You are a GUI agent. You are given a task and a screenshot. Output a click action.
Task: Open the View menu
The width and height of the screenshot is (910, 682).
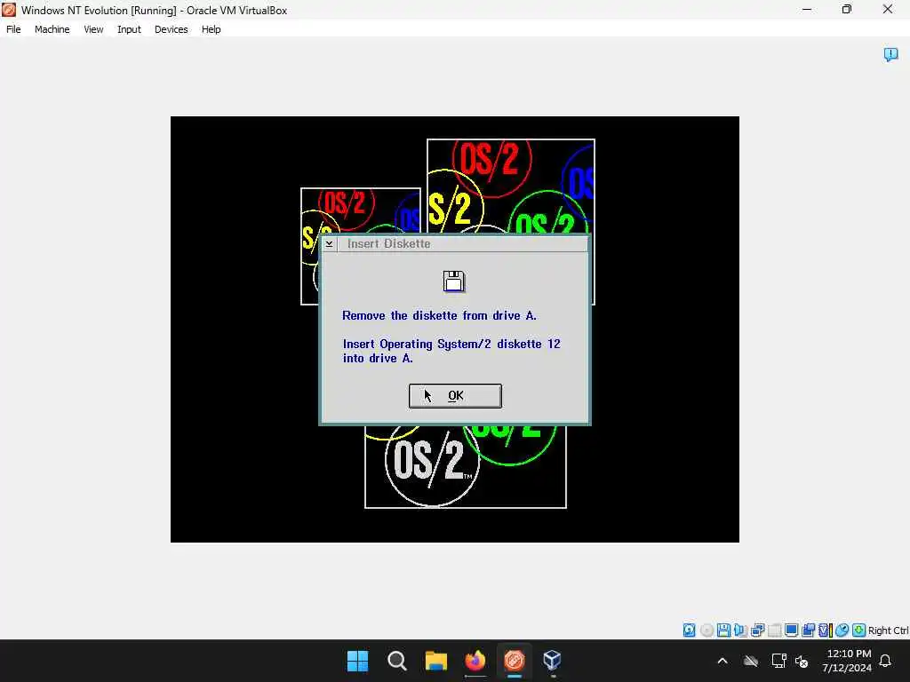(x=93, y=29)
